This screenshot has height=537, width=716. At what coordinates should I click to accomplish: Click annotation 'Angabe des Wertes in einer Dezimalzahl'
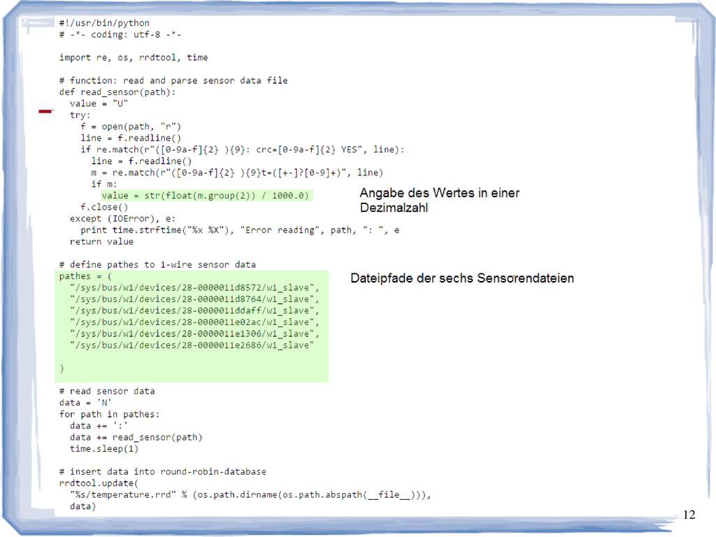pos(439,200)
